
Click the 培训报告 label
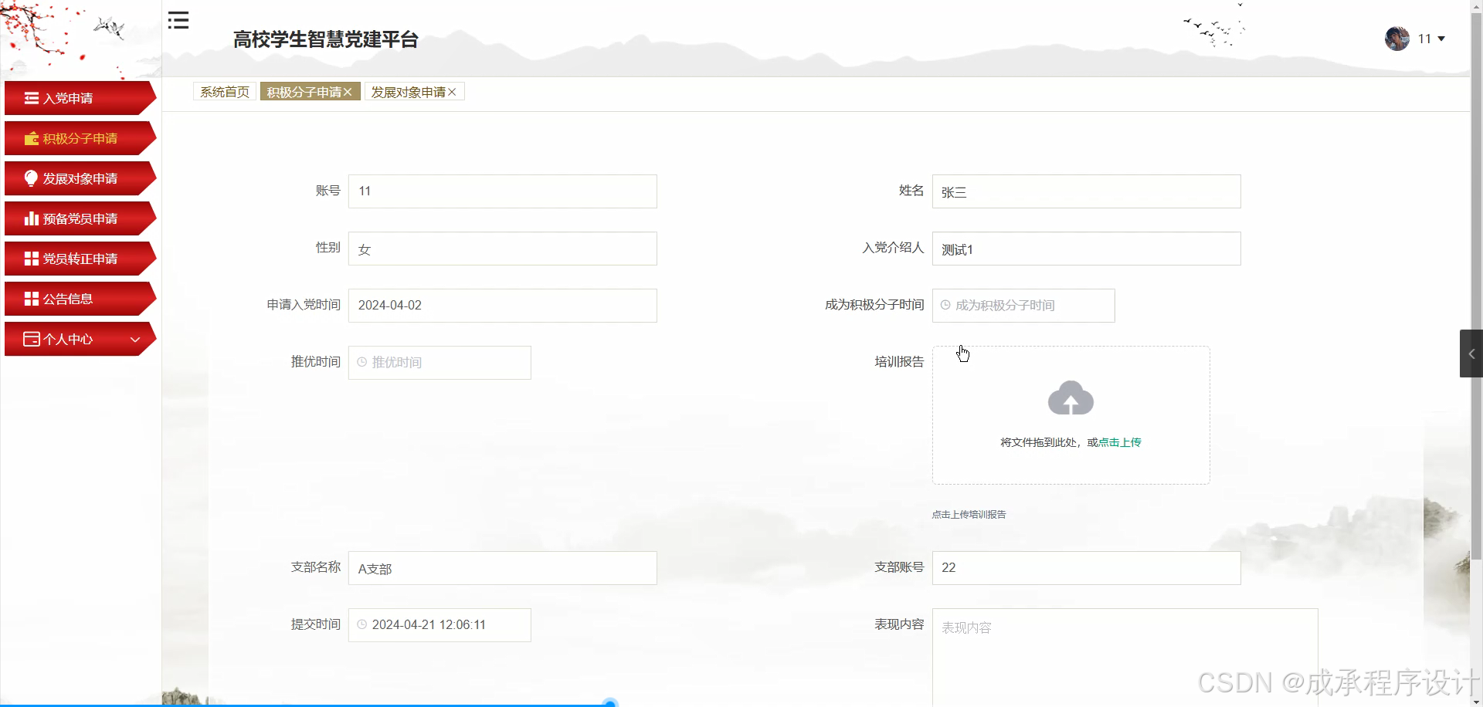click(899, 362)
